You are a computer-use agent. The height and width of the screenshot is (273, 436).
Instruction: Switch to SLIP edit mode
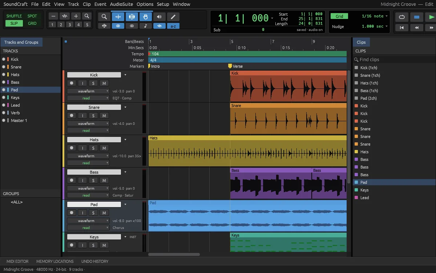tap(14, 23)
